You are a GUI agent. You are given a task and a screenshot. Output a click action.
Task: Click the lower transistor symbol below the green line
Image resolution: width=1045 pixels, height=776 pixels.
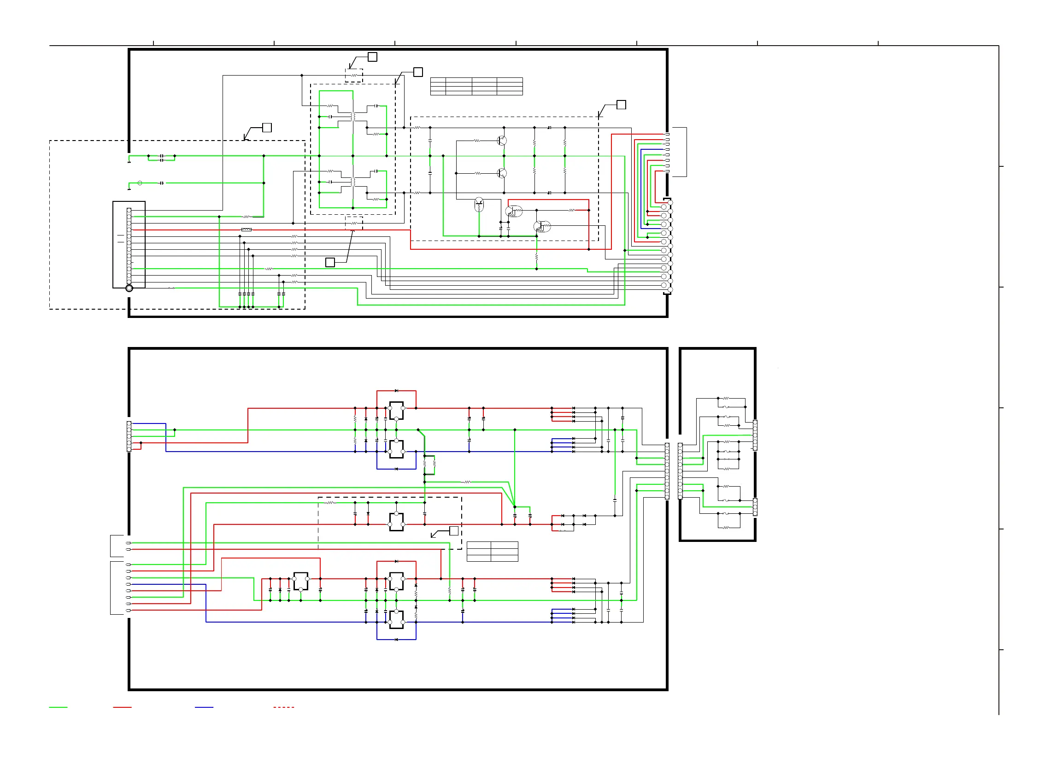point(502,173)
